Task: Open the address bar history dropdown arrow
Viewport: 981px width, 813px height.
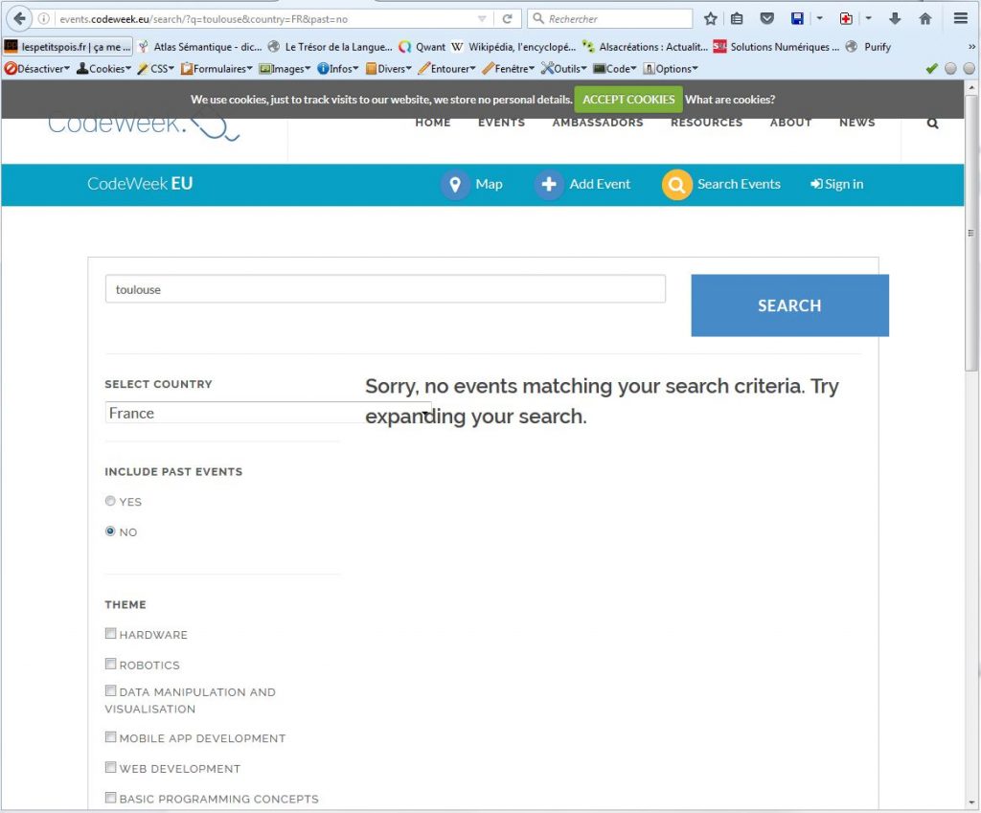Action: coord(482,19)
